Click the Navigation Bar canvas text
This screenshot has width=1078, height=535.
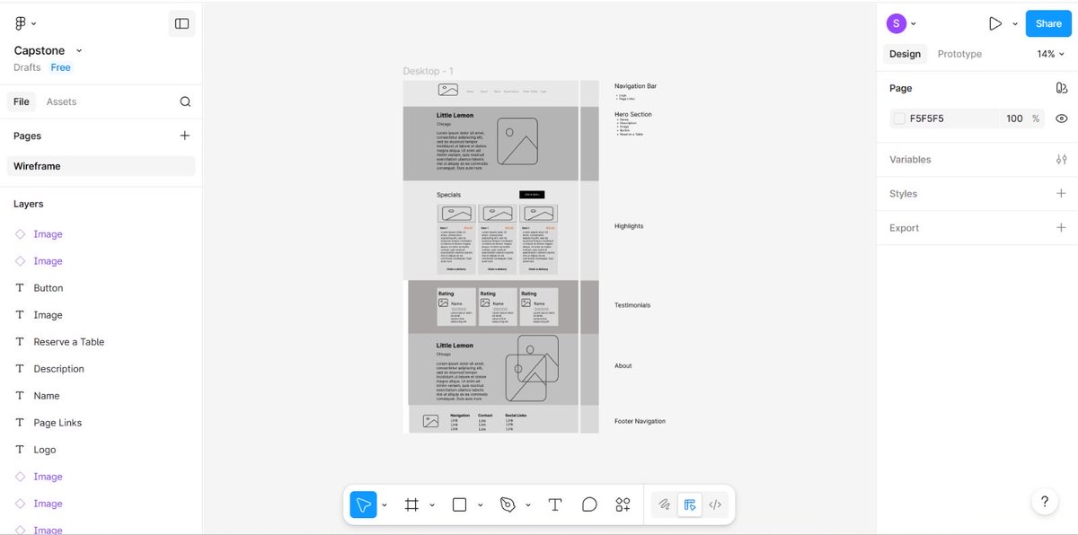point(635,86)
